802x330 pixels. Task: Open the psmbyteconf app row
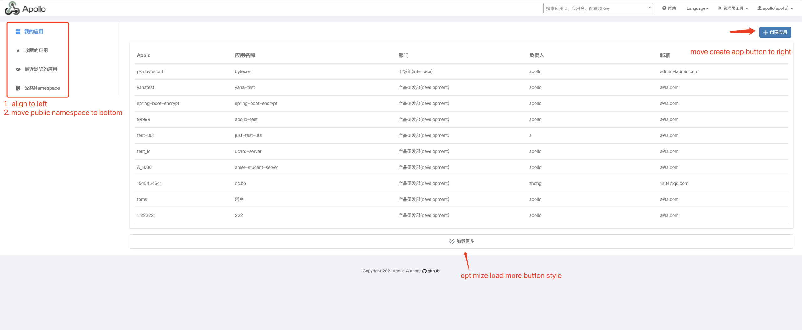tap(461, 71)
